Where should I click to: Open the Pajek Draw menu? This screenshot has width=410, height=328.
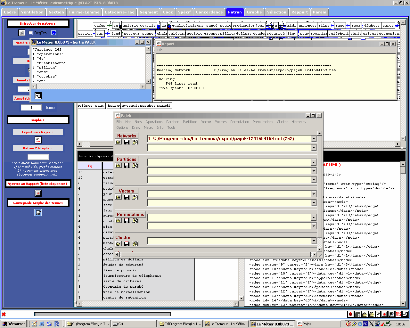click(136, 127)
